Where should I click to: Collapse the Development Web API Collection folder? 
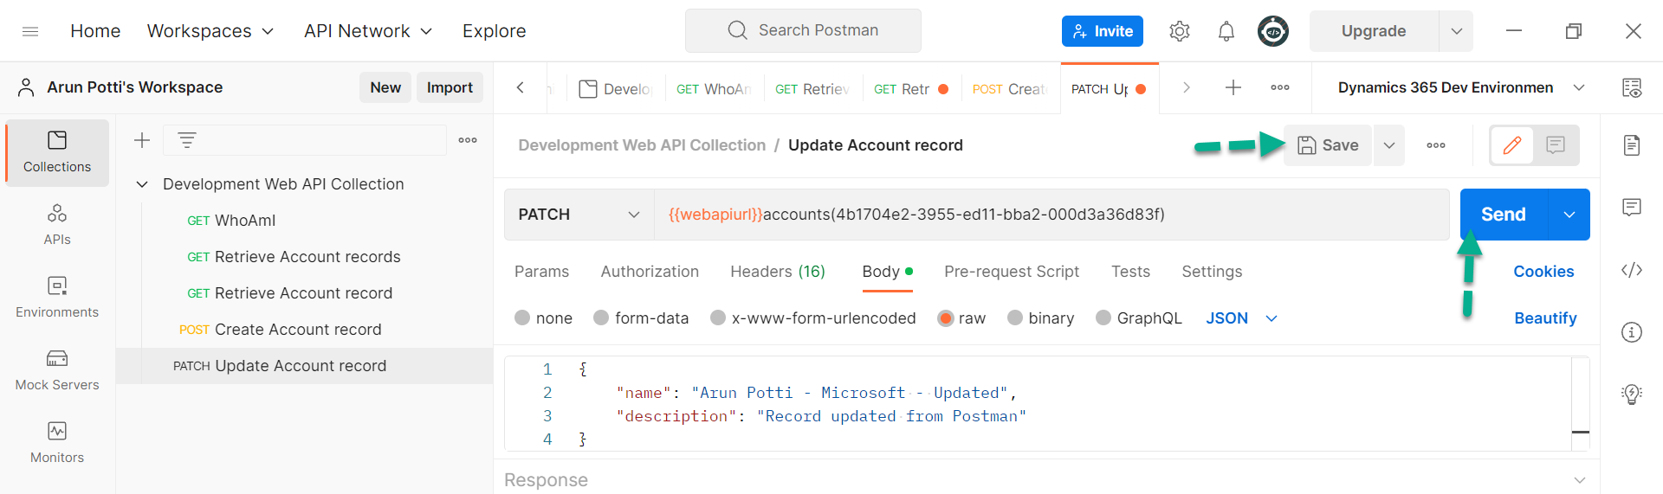pos(143,184)
